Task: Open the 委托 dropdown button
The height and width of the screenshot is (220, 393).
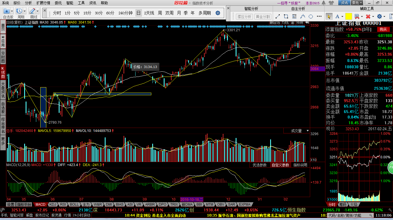Action: click(x=357, y=3)
